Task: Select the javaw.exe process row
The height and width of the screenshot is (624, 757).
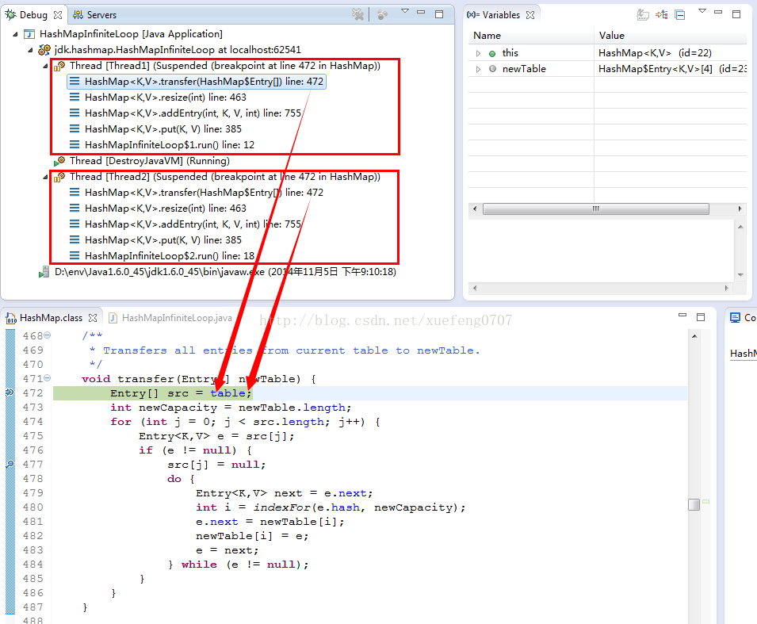Action: coord(218,272)
